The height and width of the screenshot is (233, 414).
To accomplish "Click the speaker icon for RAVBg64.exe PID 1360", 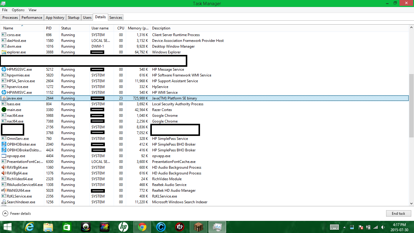I will [x=4, y=167].
